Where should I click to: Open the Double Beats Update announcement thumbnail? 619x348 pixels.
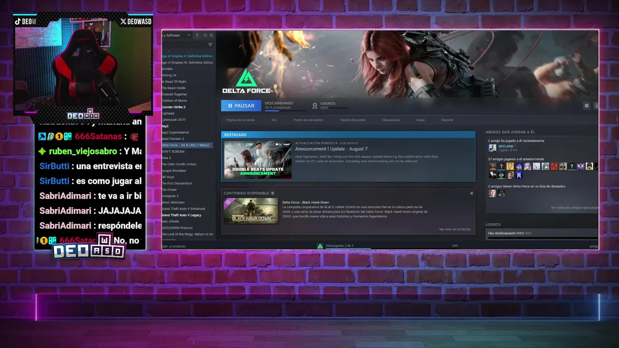pos(258,160)
